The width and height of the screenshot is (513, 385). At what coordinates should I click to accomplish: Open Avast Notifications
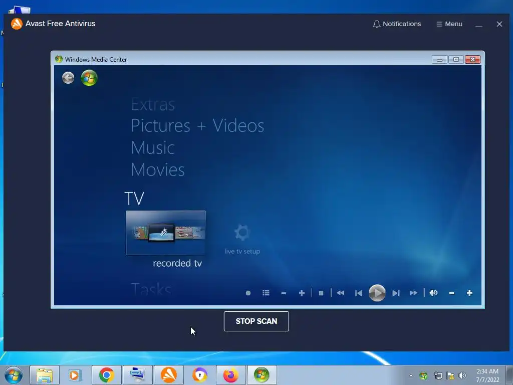(x=397, y=24)
